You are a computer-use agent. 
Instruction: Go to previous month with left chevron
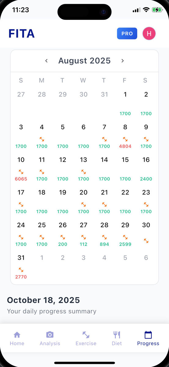click(x=46, y=61)
